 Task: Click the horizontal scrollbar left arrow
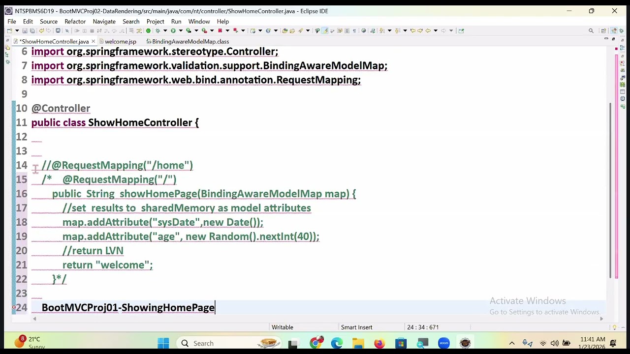34,319
